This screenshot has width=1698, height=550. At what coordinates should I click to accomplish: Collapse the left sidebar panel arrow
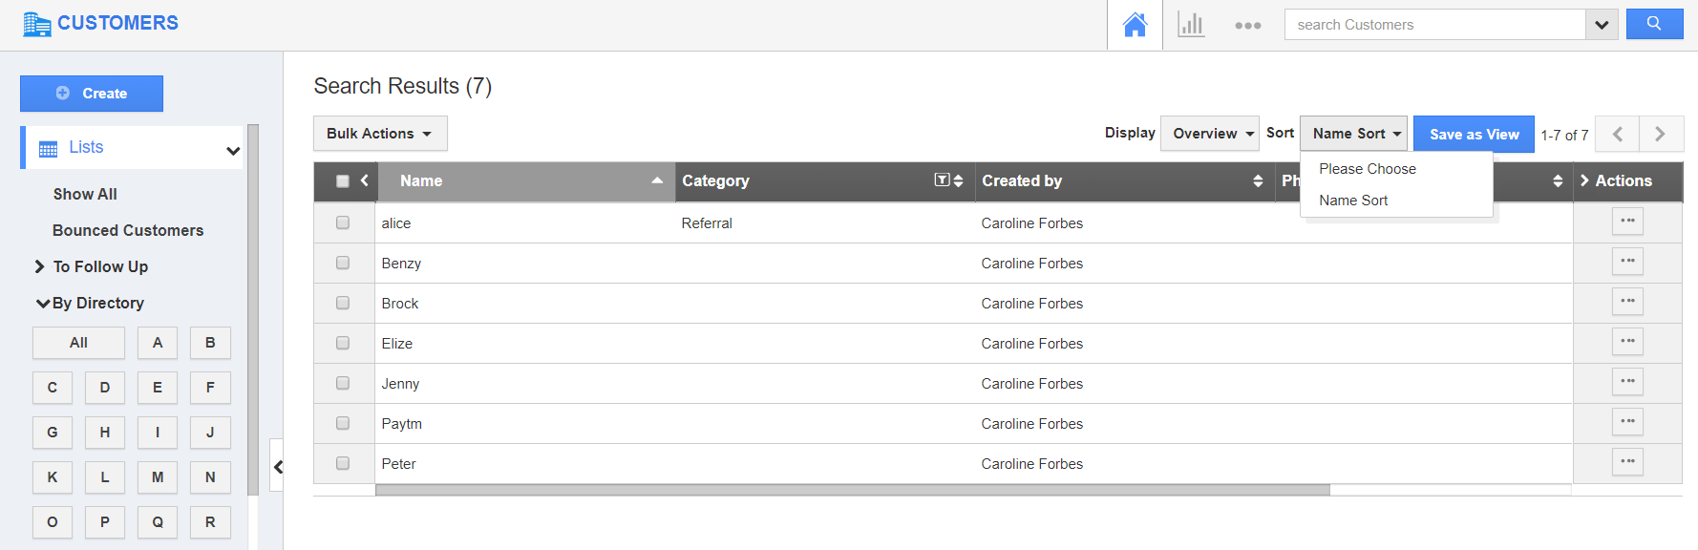[x=278, y=467]
